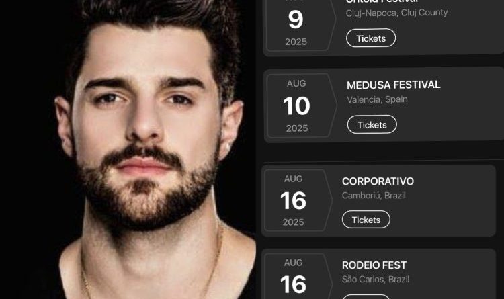Viewport: 504px width, 299px height.
Task: Buy Tickets for CORPORATIVO in Camboriú
Action: point(366,220)
